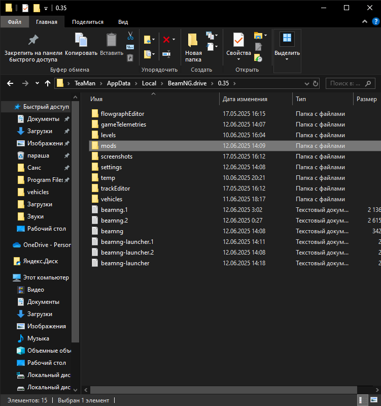This screenshot has height=406, width=381.
Task: Expand the Delete options arrow
Action: point(174,40)
